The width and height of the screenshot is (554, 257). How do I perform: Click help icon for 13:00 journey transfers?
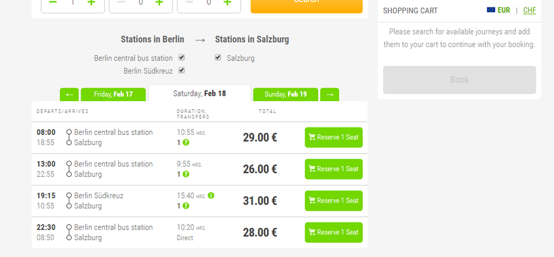pyautogui.click(x=186, y=174)
